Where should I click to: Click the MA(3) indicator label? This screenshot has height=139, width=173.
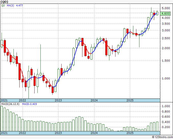(10, 5)
